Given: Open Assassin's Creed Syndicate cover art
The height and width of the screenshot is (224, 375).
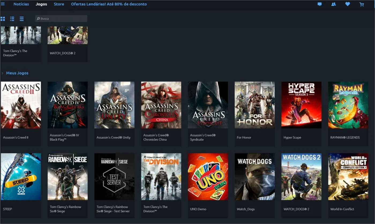Looking at the screenshot, I should tap(208, 105).
